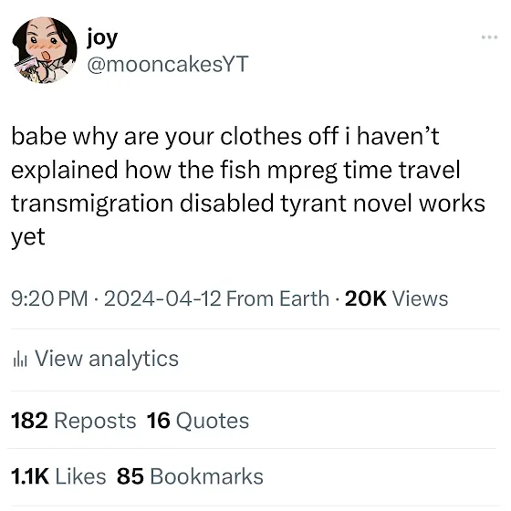Click the tweet text starting with babe
Image resolution: width=511 pixels, height=511 pixels.
pos(248,186)
